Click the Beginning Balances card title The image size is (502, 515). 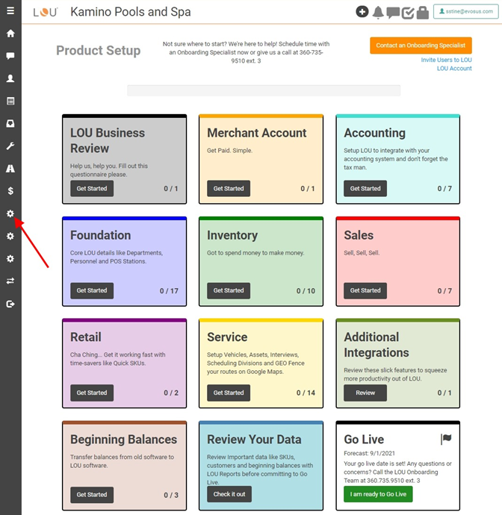(x=123, y=440)
